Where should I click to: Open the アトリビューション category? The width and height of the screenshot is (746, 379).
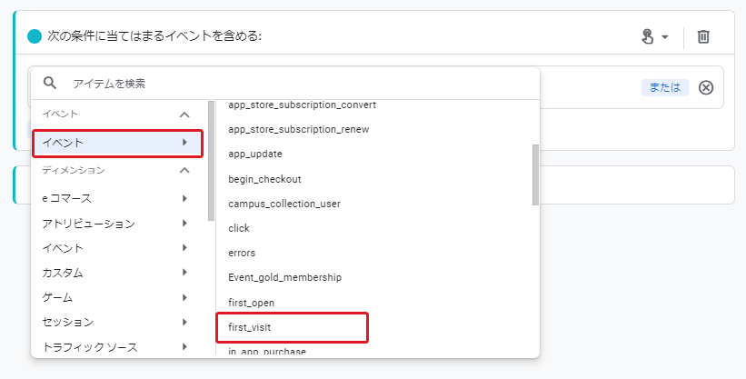tap(117, 224)
